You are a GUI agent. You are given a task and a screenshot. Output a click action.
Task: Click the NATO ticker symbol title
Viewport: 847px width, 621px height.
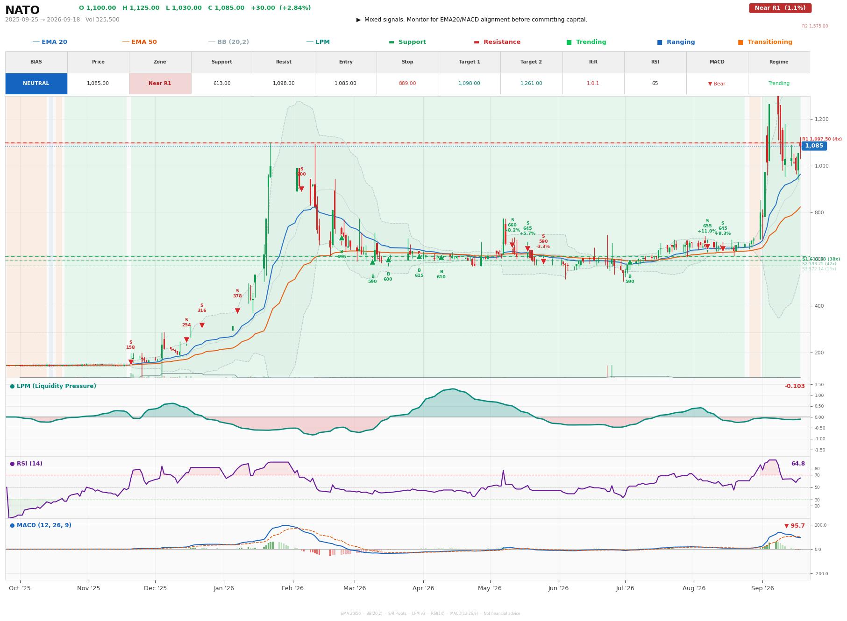[22, 10]
